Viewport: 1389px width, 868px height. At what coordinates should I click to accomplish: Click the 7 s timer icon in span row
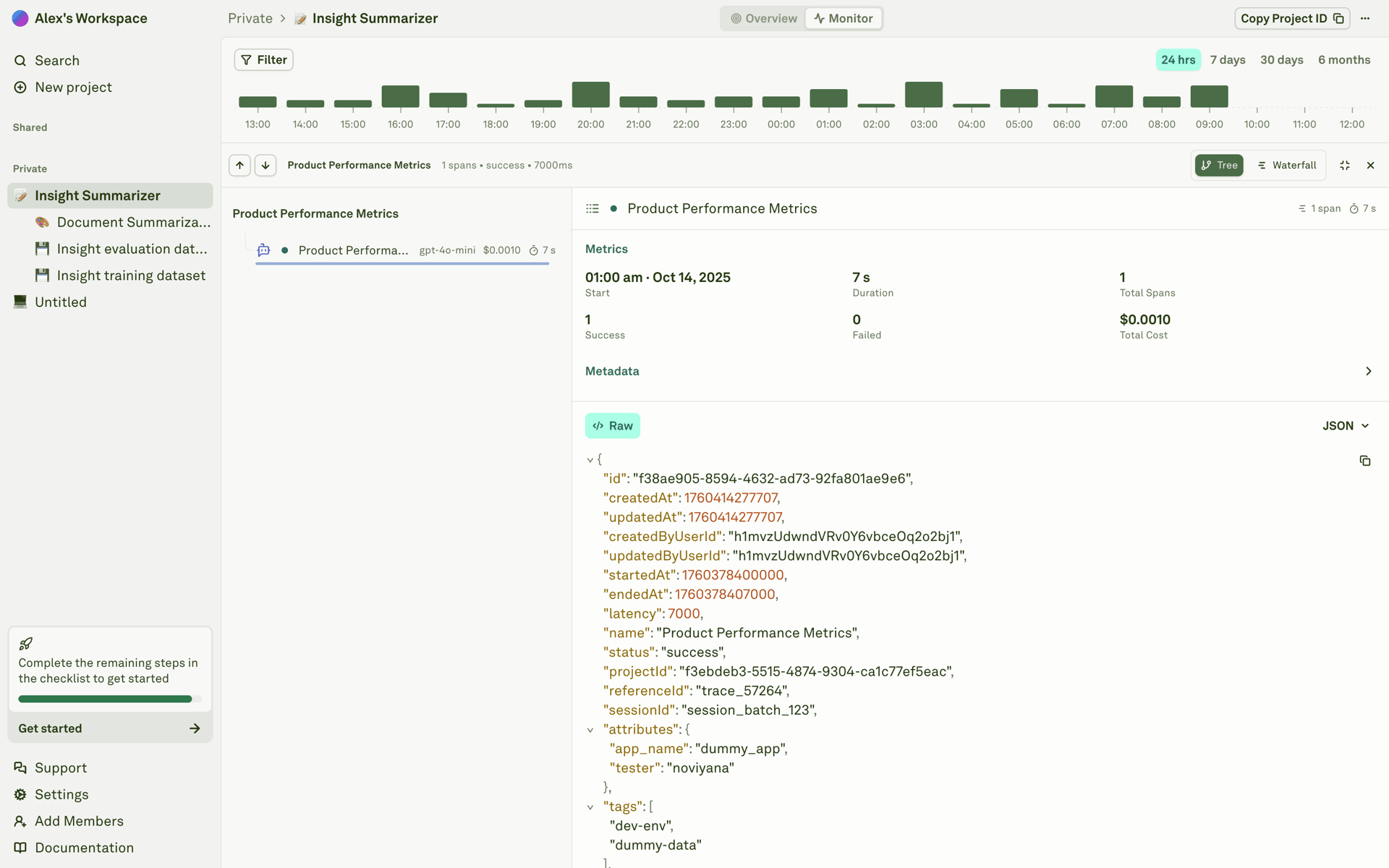coord(534,251)
